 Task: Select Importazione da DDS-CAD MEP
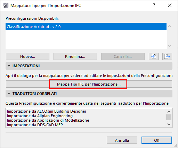tap(35, 125)
